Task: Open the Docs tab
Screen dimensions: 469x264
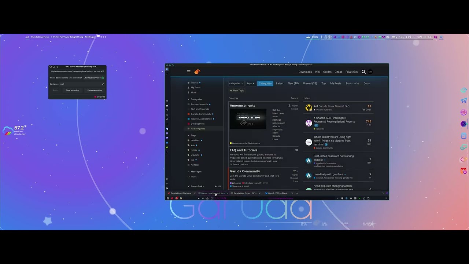Action: pos(366,83)
